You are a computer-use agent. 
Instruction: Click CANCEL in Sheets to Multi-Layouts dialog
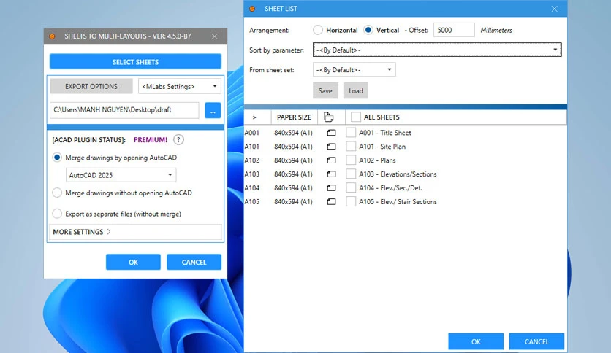(194, 262)
